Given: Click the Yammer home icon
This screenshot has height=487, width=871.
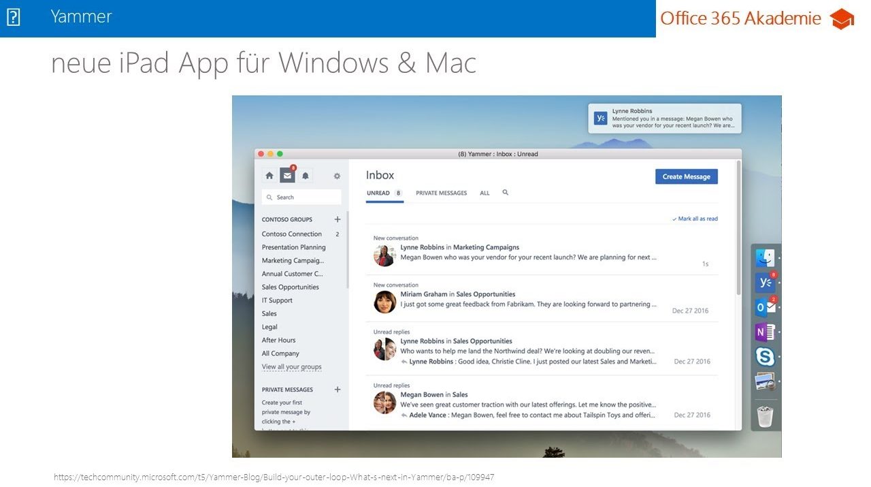Looking at the screenshot, I should pyautogui.click(x=269, y=176).
